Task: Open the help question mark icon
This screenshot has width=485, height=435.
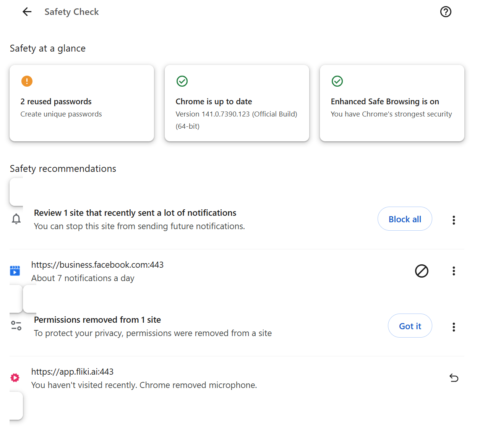Action: click(446, 12)
